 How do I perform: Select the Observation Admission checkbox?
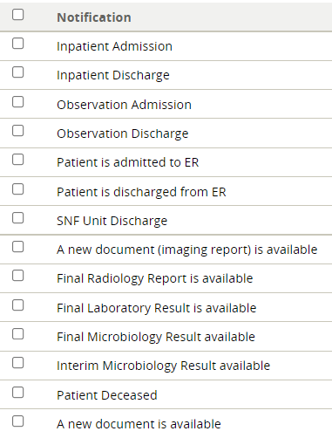click(17, 102)
